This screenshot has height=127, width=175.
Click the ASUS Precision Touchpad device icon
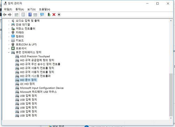coord(17,57)
